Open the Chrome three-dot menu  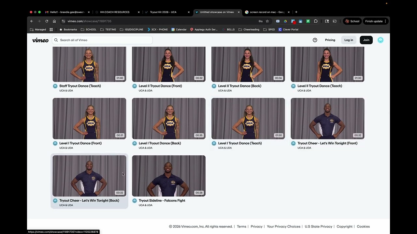[x=385, y=21]
